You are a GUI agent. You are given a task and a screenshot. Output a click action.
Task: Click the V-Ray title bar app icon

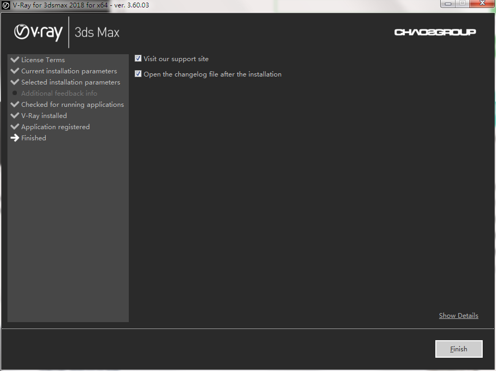coord(6,5)
